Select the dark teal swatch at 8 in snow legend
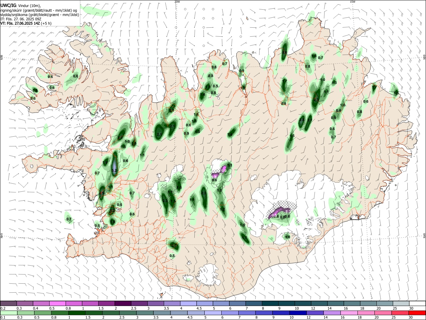The width and height of the screenshot is (426, 320). [270, 303]
